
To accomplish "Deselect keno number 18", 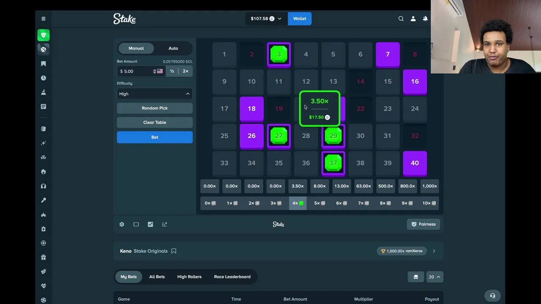I will point(251,109).
